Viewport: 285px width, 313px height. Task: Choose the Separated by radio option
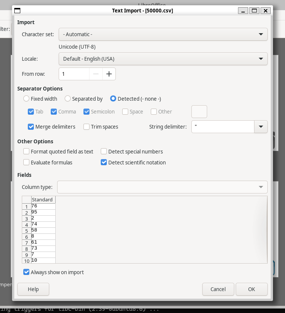68,99
